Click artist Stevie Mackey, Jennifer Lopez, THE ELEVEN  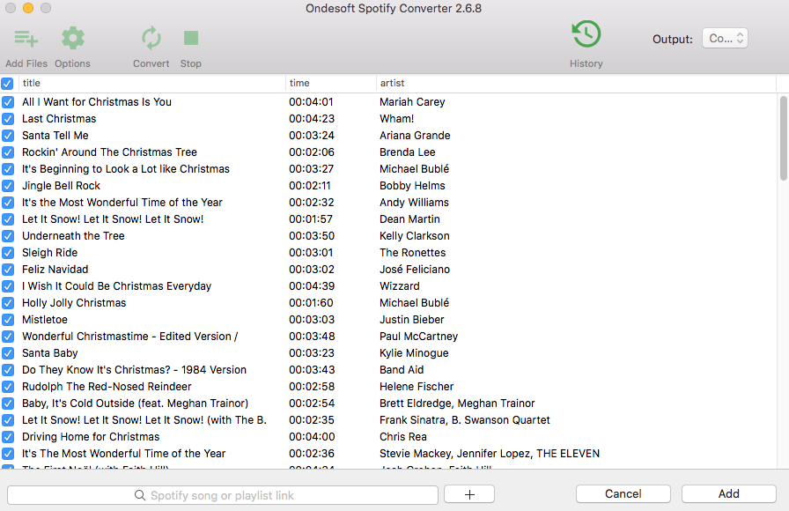(x=490, y=454)
